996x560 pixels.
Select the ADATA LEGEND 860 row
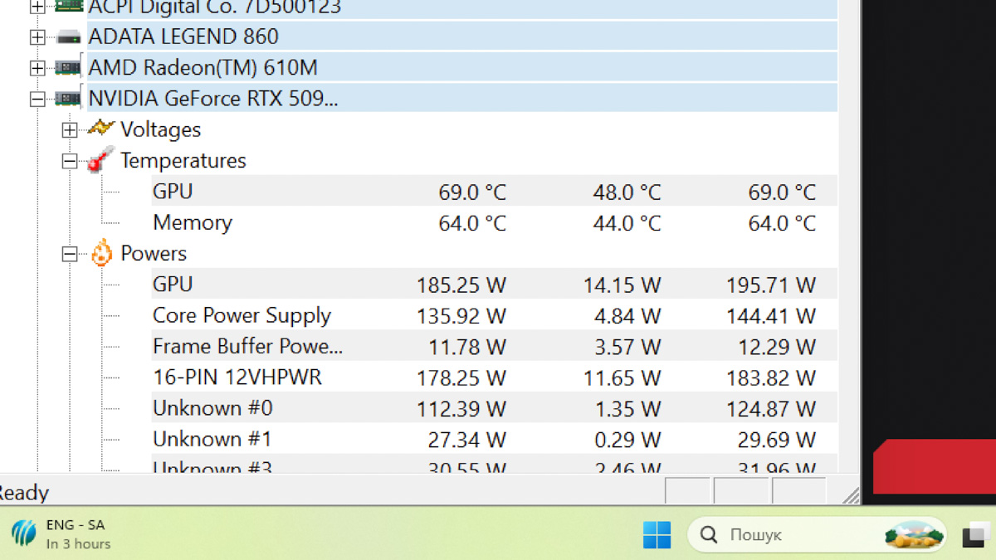(x=462, y=37)
